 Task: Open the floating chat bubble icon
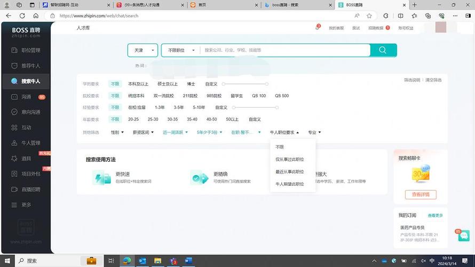tap(462, 235)
